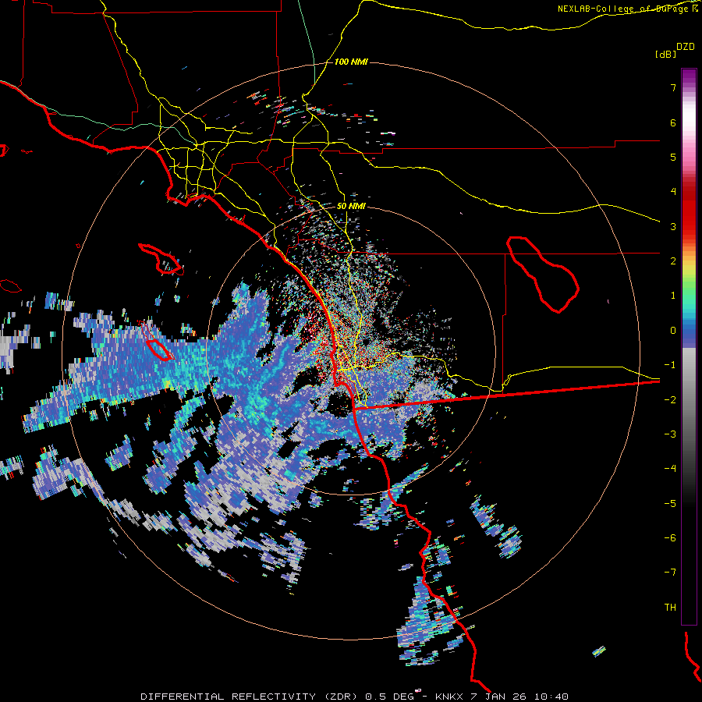Viewport: 702px width, 702px height.
Task: Click the 0 scale value
Action: 673,330
